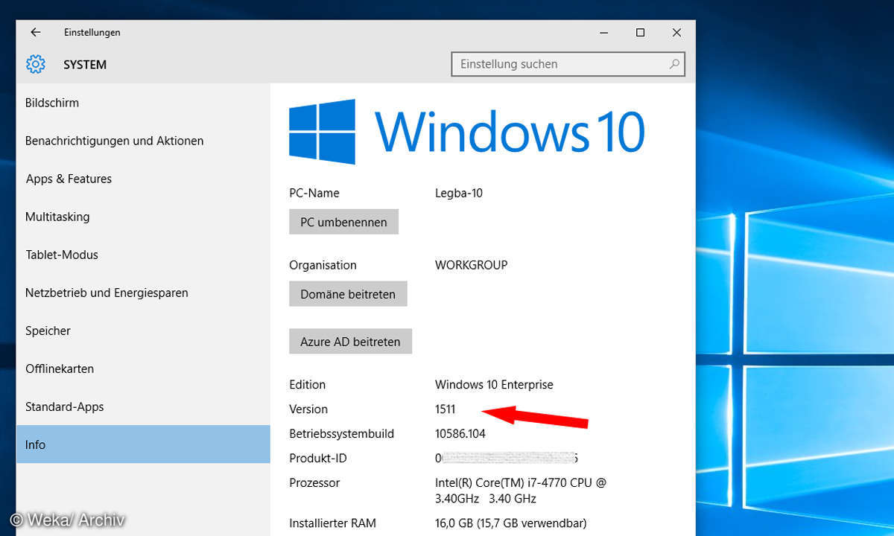Click the 'Einstellungen' window title

coord(92,33)
